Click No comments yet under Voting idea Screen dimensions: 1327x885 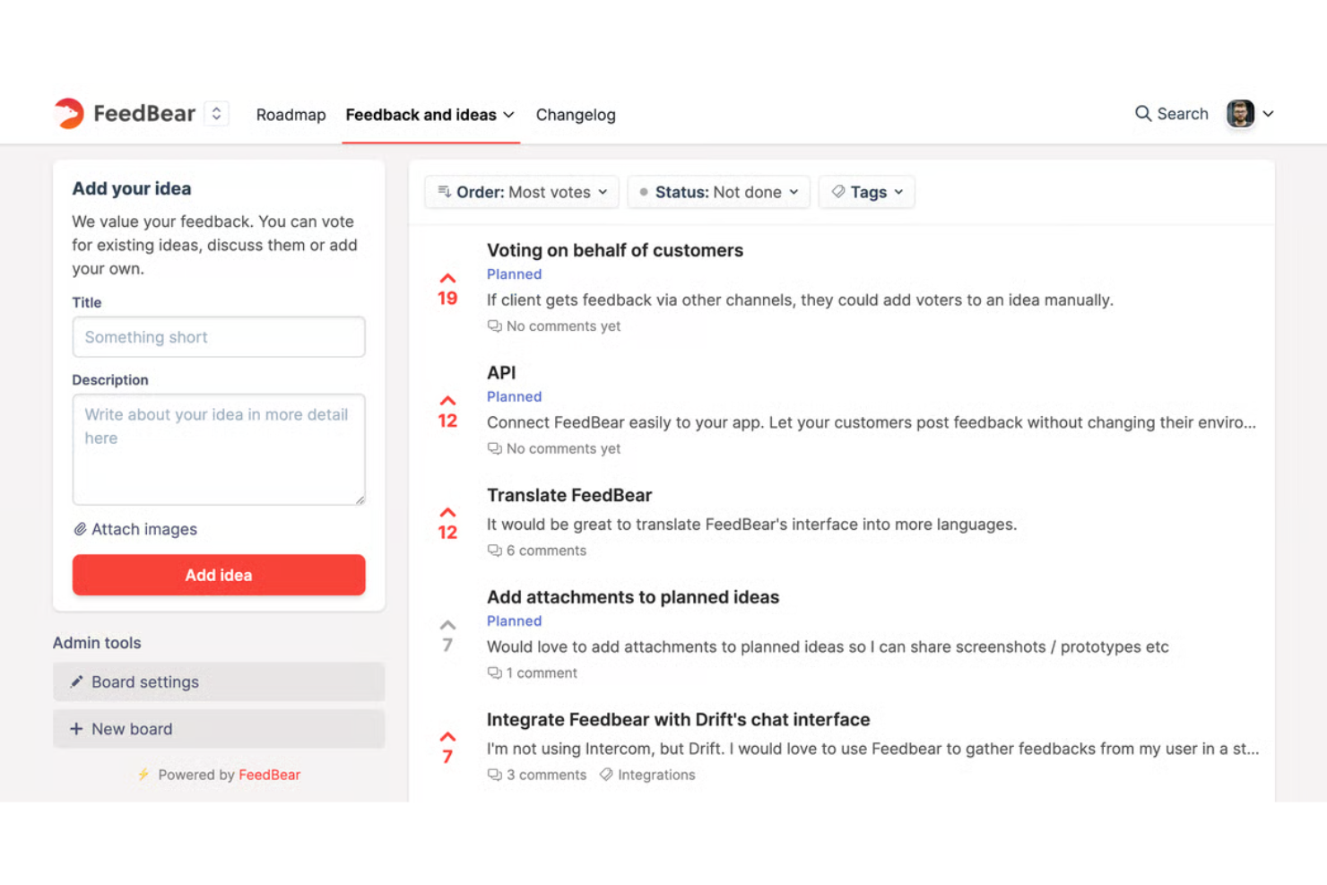pyautogui.click(x=554, y=326)
